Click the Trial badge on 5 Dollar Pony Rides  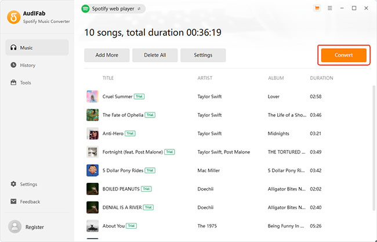coord(150,170)
